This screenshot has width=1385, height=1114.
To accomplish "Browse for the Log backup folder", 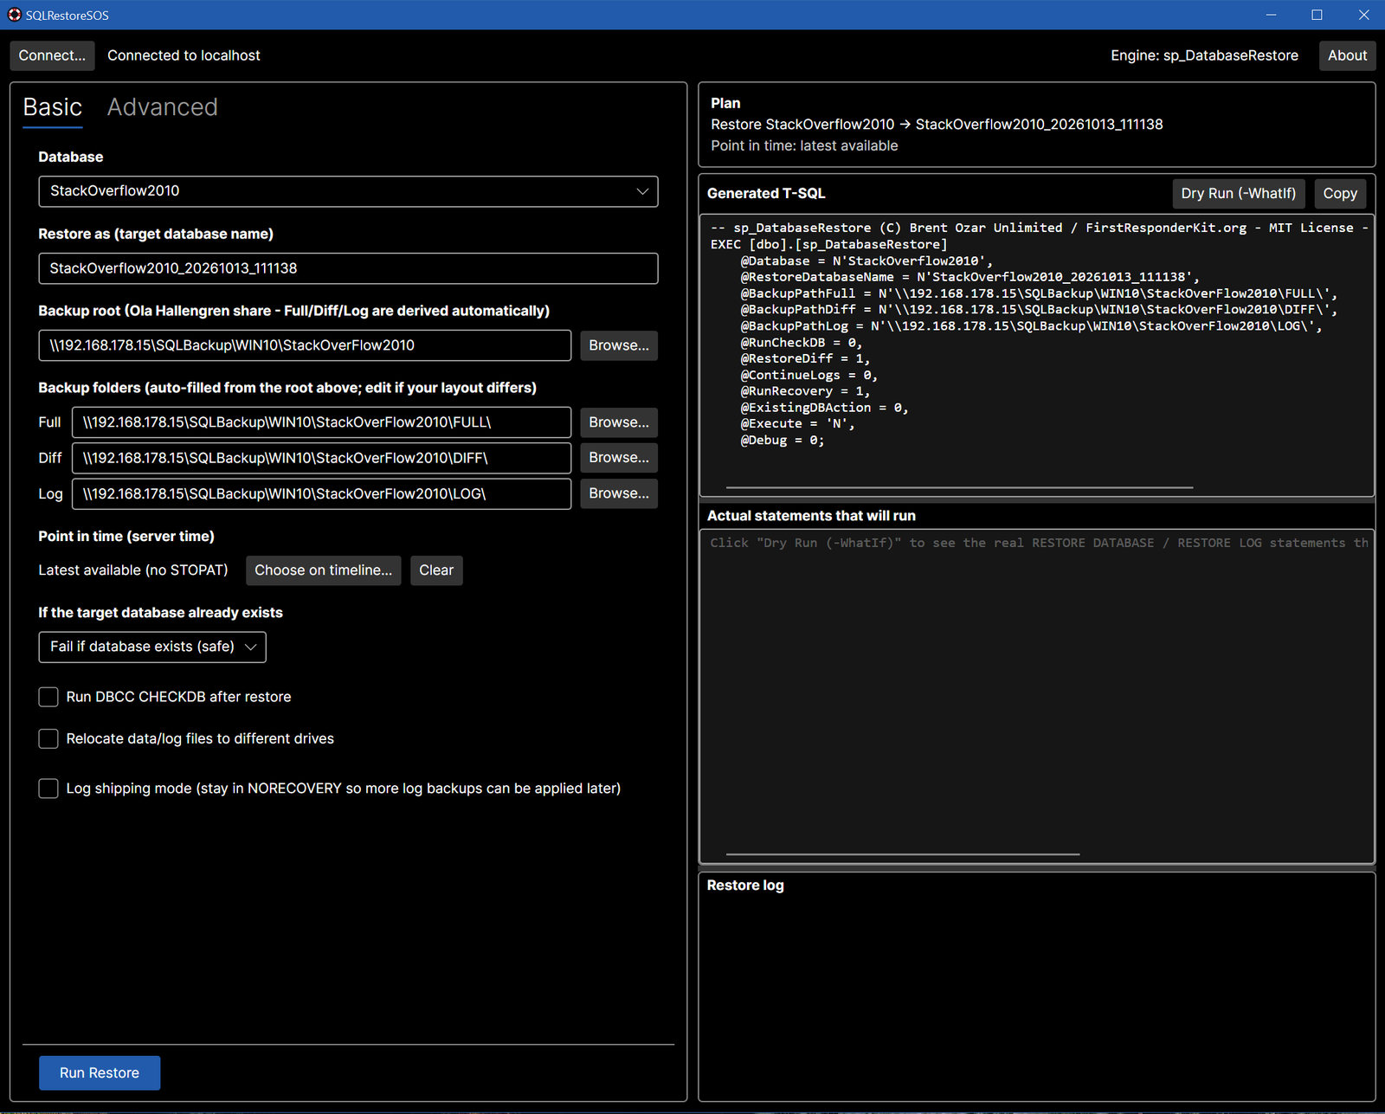I will (619, 493).
